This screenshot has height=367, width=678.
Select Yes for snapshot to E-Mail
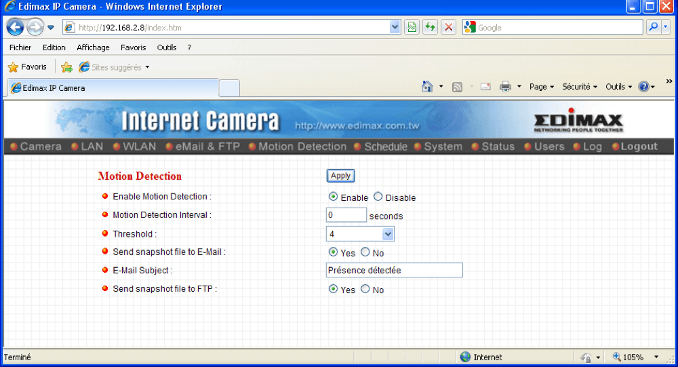[333, 252]
